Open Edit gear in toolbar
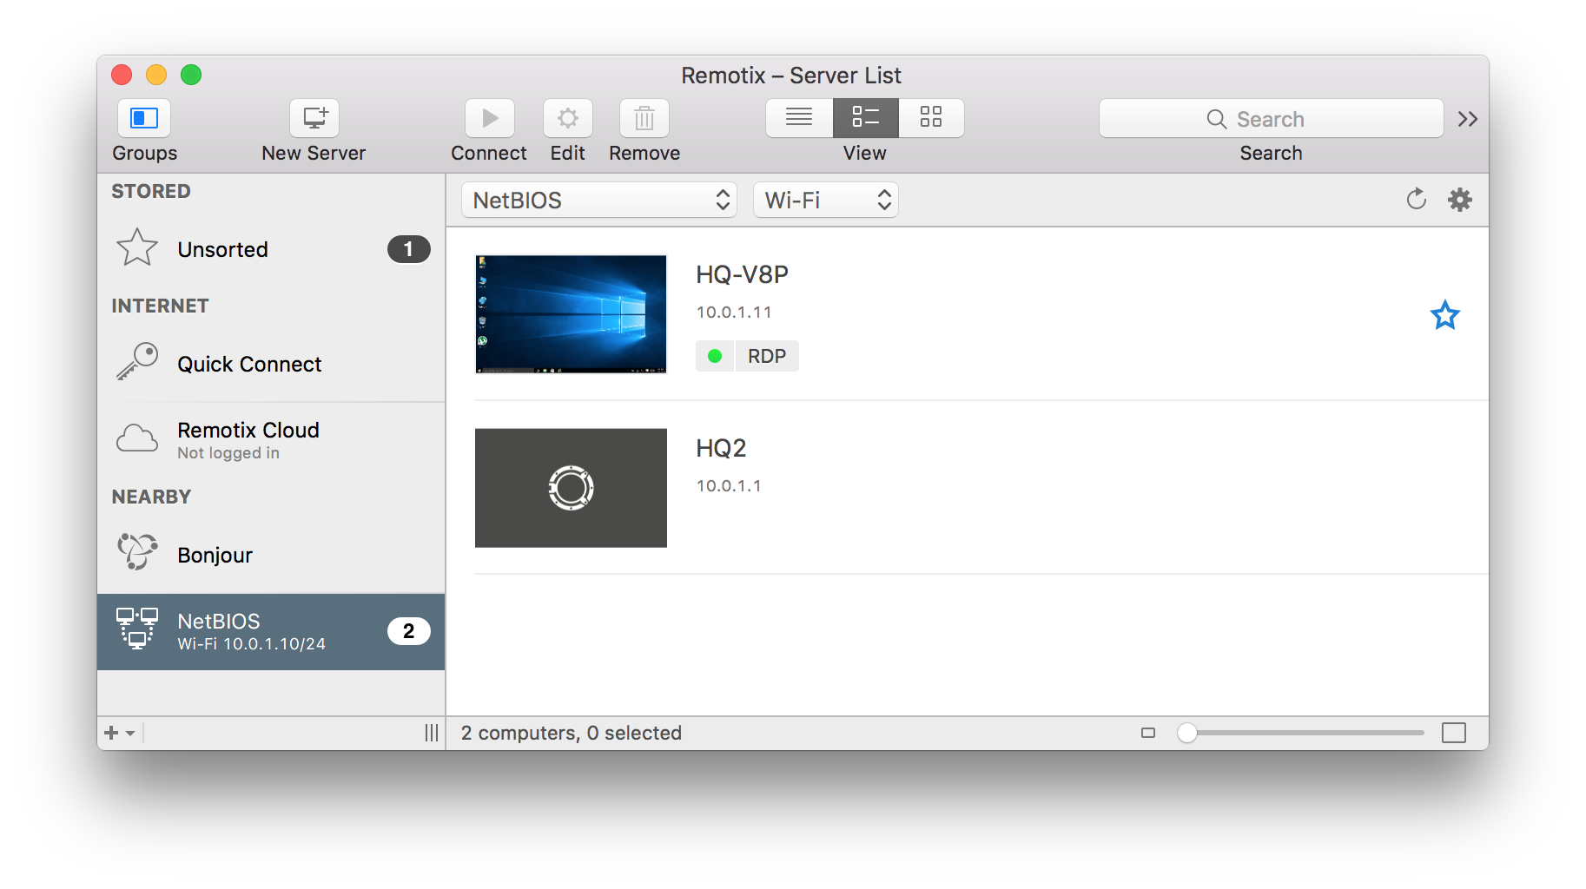The height and width of the screenshot is (889, 1586). 568,118
